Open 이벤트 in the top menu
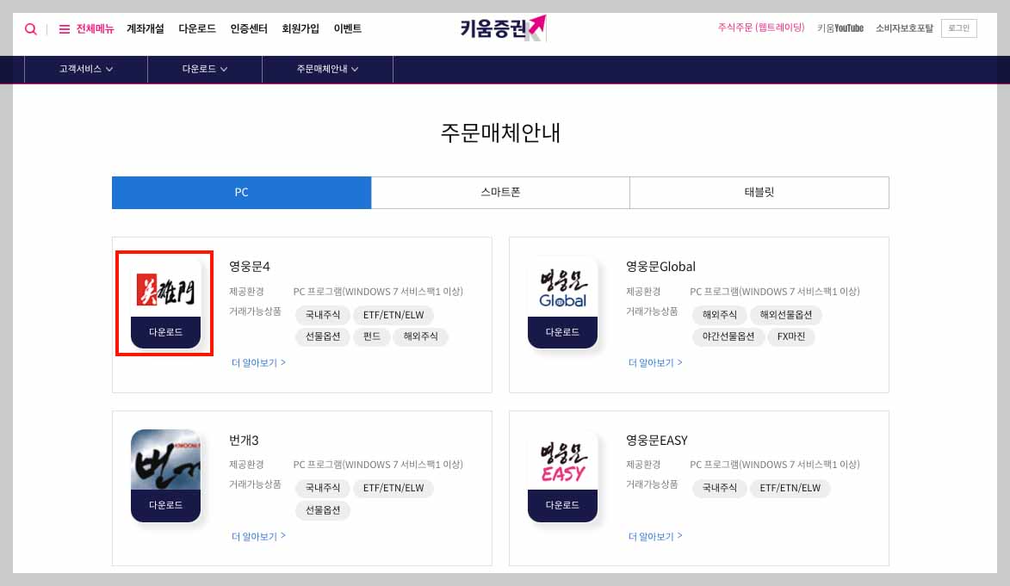Image resolution: width=1010 pixels, height=586 pixels. point(347,29)
